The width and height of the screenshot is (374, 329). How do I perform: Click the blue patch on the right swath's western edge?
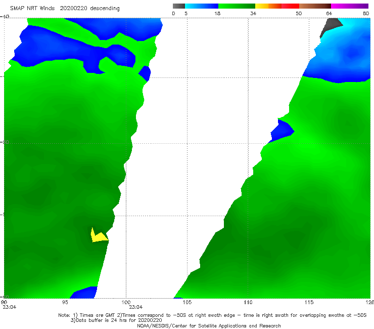(282, 132)
